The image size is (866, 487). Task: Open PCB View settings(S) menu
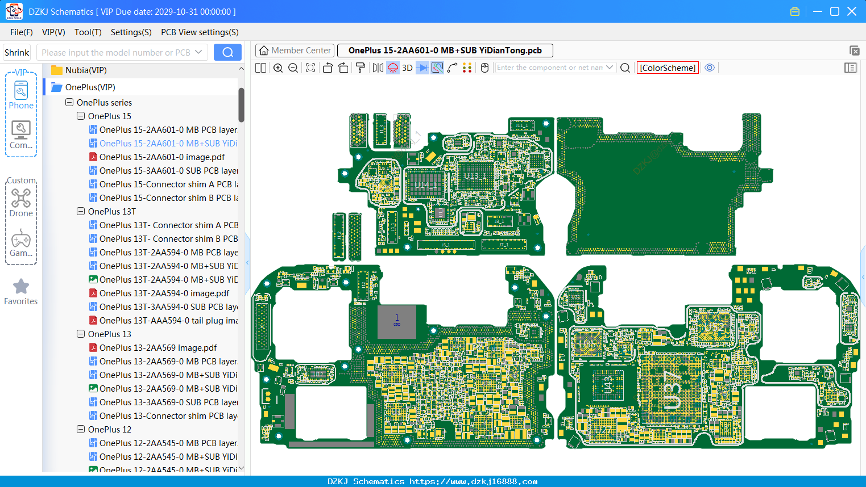click(x=200, y=32)
